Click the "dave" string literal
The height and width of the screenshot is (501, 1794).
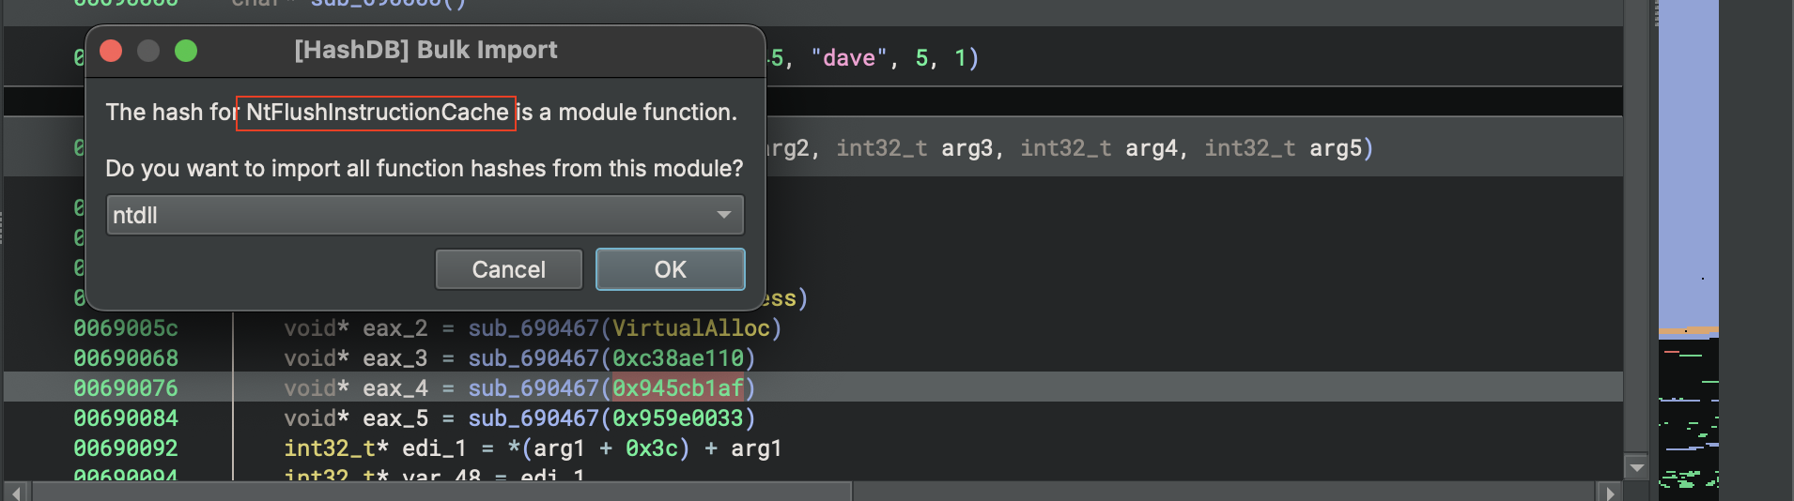click(849, 58)
